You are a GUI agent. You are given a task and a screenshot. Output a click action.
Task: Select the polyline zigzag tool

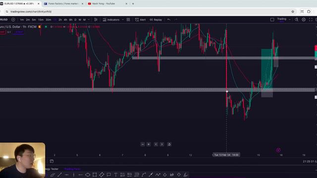click(x=158, y=175)
